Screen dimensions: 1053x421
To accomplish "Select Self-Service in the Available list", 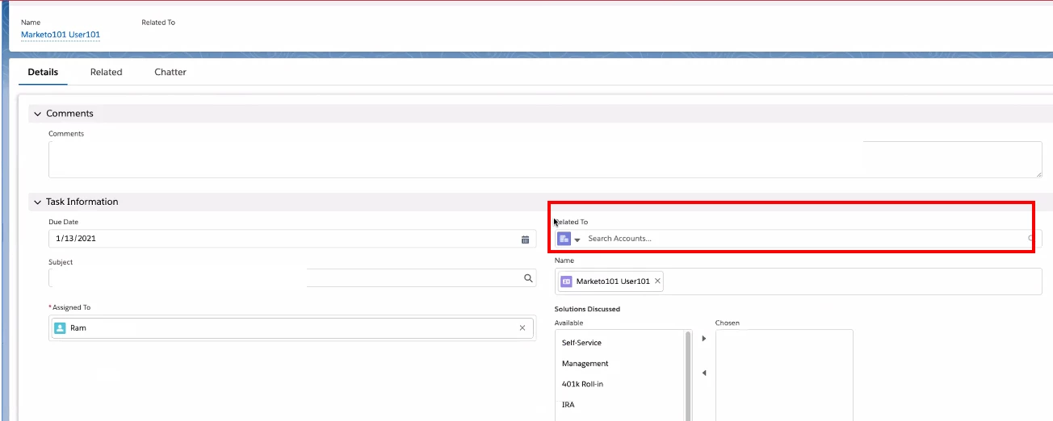I will [581, 343].
